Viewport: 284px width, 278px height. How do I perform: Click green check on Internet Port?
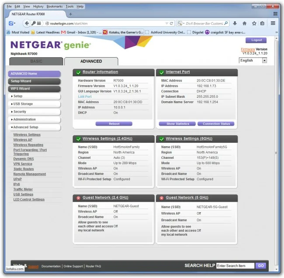coord(162,72)
